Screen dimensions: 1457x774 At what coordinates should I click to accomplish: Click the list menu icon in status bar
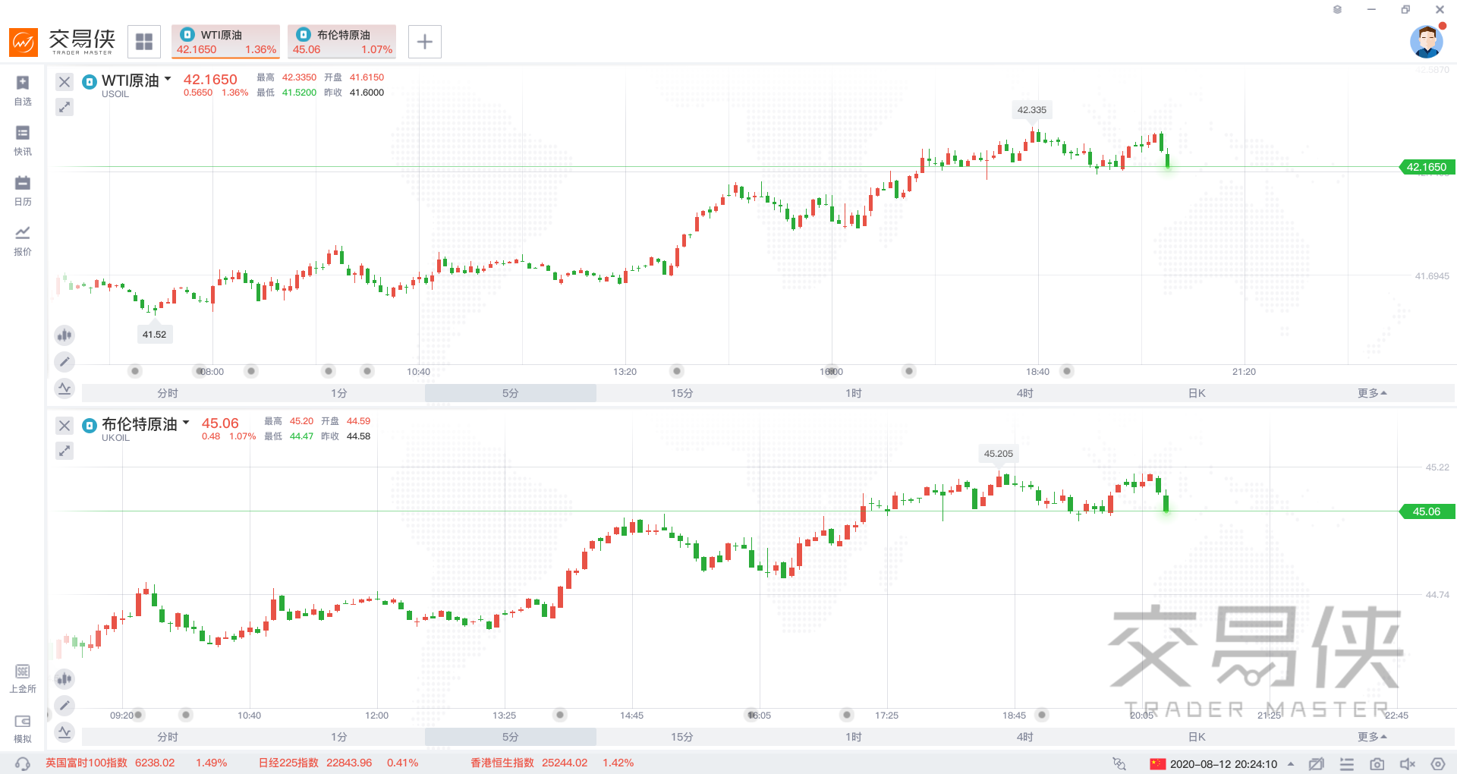tap(1347, 764)
